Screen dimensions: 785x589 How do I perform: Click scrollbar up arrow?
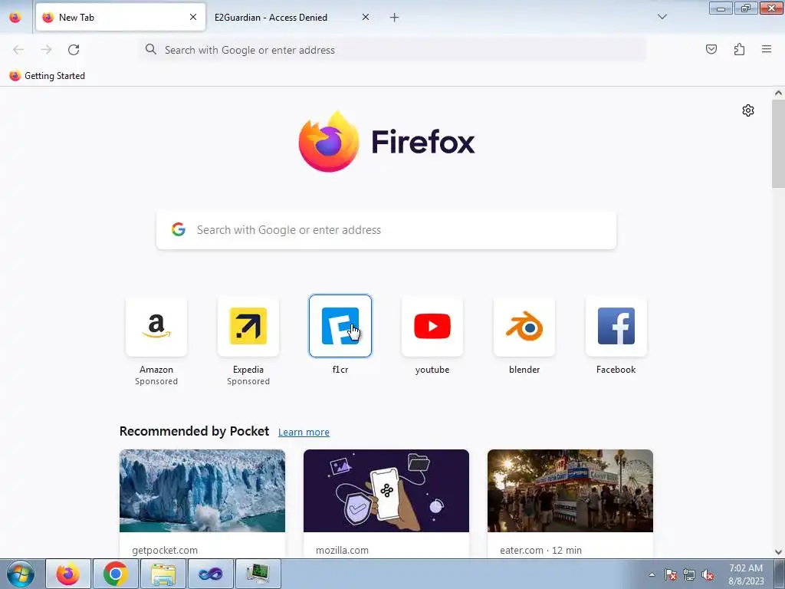pos(778,93)
